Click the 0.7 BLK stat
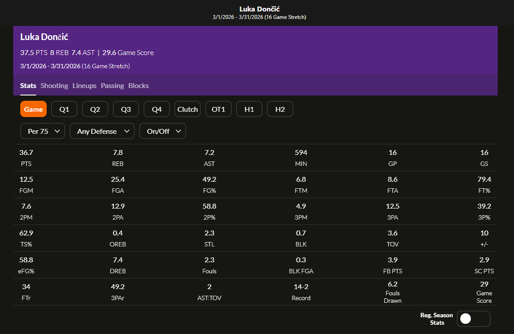Image resolution: width=514 pixels, height=334 pixels. pos(301,239)
